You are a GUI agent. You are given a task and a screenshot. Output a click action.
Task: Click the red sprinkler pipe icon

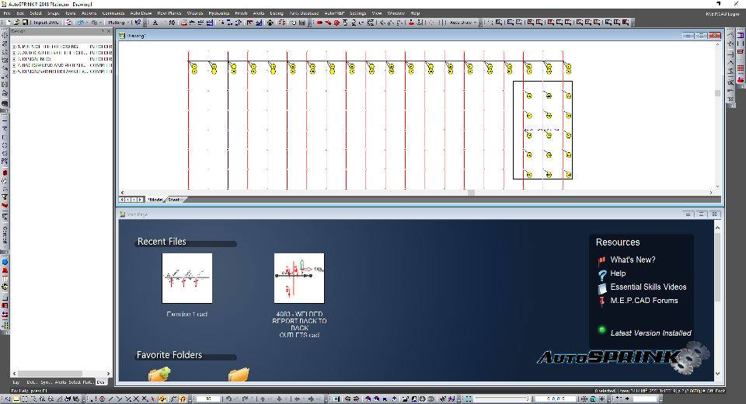point(319,23)
